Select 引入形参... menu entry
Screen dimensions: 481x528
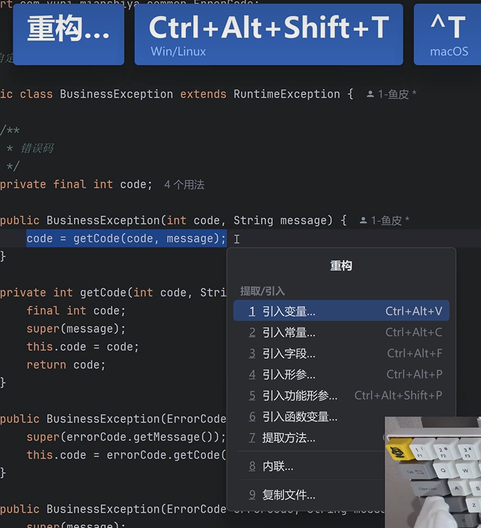[289, 375]
